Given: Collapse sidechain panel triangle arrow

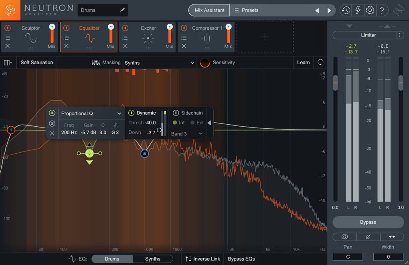Looking at the screenshot, I should 209,123.
